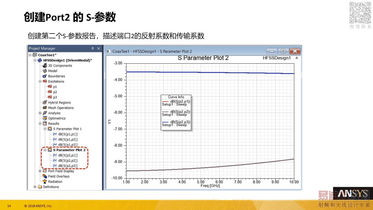Click the blue dB(S(p2,p3)) legend swatch
Viewport: 373px width, 210px height.
coord(165,122)
